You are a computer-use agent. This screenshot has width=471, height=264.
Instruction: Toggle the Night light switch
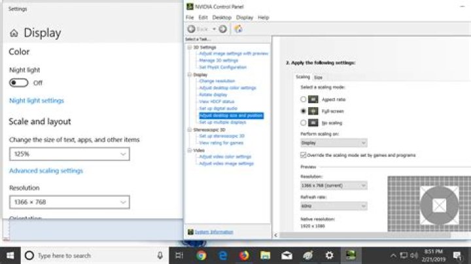(x=18, y=82)
